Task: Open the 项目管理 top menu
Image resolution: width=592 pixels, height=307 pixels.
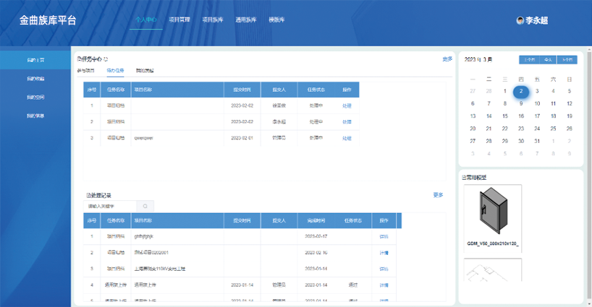Action: click(179, 20)
